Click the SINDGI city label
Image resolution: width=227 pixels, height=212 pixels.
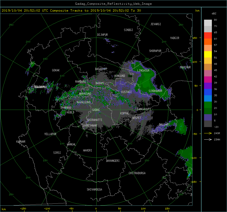(x=128, y=30)
